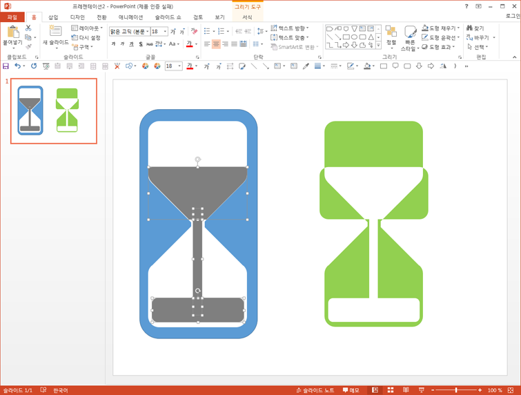This screenshot has height=395, width=521.
Task: Open the Transitions (전환) tab
Action: (101, 17)
